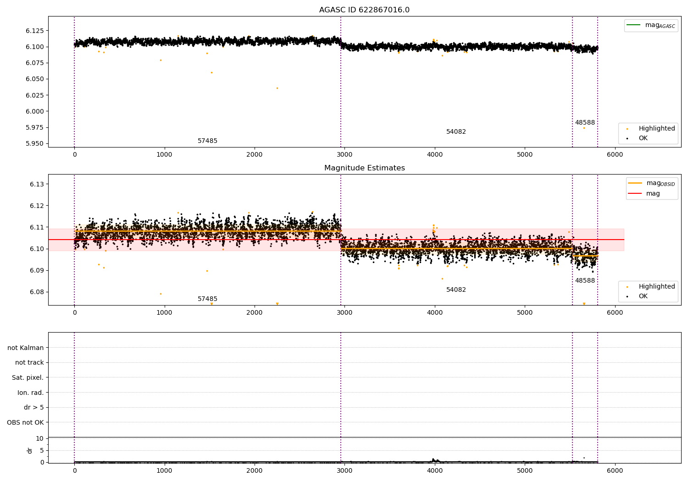The width and height of the screenshot is (688, 481).
Task: Click the 6.08 tick in Magnitude Estimates
Action: click(37, 292)
